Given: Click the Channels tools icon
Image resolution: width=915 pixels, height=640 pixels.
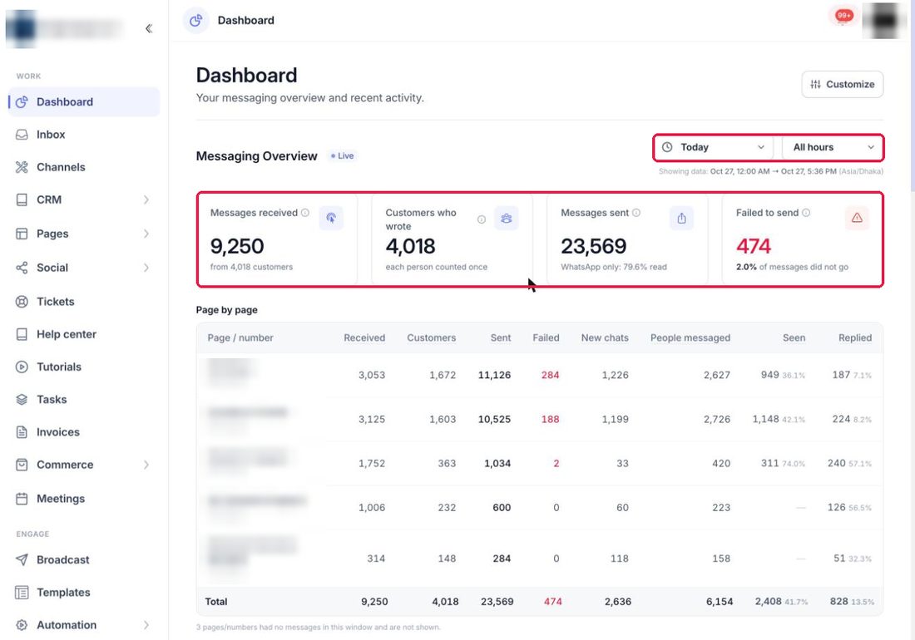Looking at the screenshot, I should click(22, 167).
